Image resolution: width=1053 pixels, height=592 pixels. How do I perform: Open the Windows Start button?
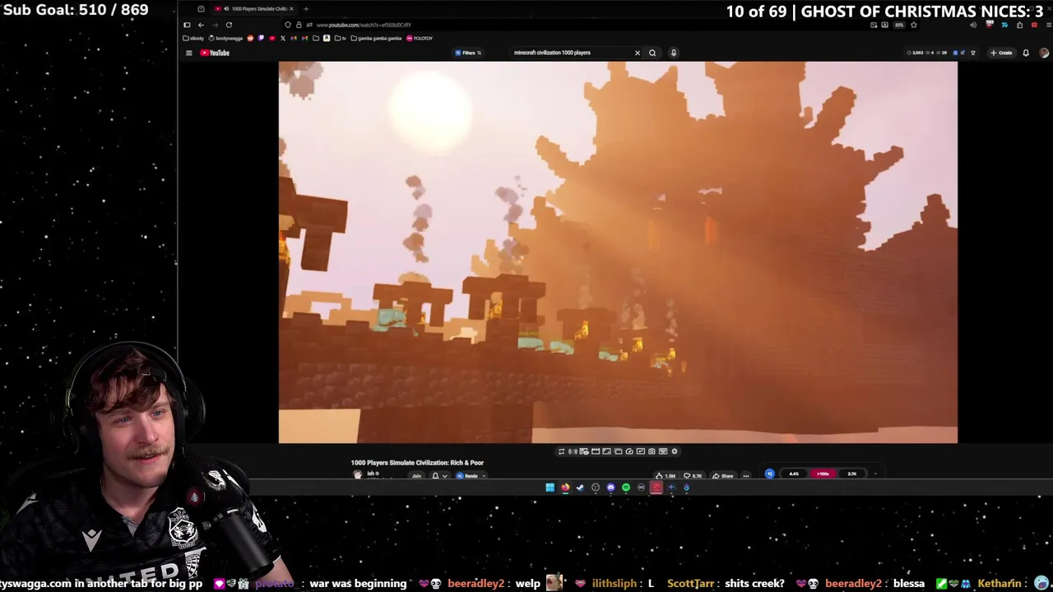(x=550, y=488)
